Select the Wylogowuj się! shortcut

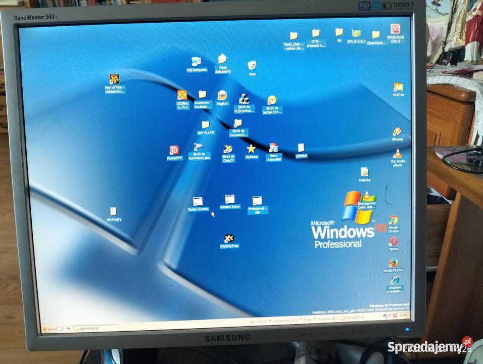pyautogui.click(x=258, y=205)
